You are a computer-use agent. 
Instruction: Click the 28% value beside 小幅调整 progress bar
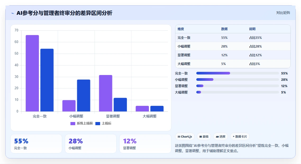[x=285, y=80]
